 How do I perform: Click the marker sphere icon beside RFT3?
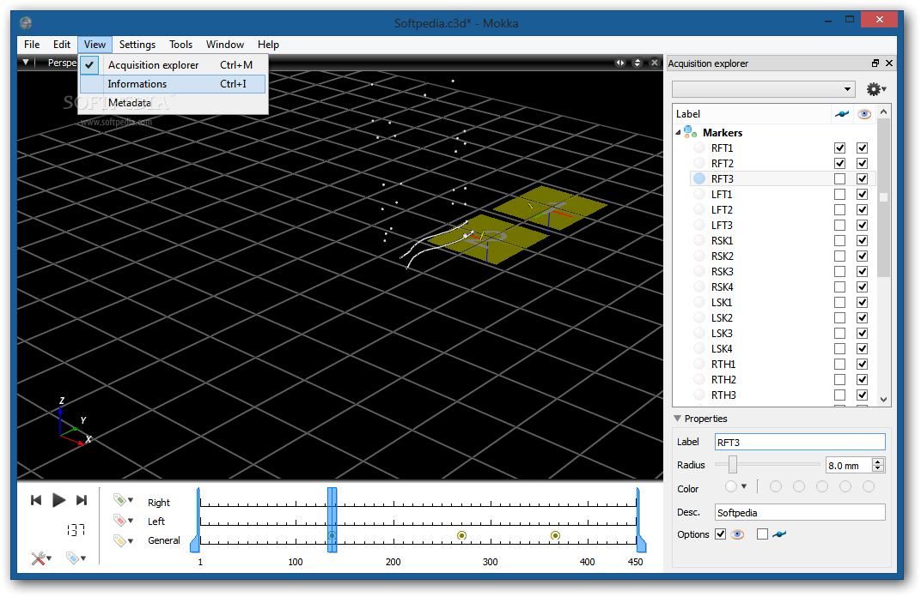coord(699,178)
